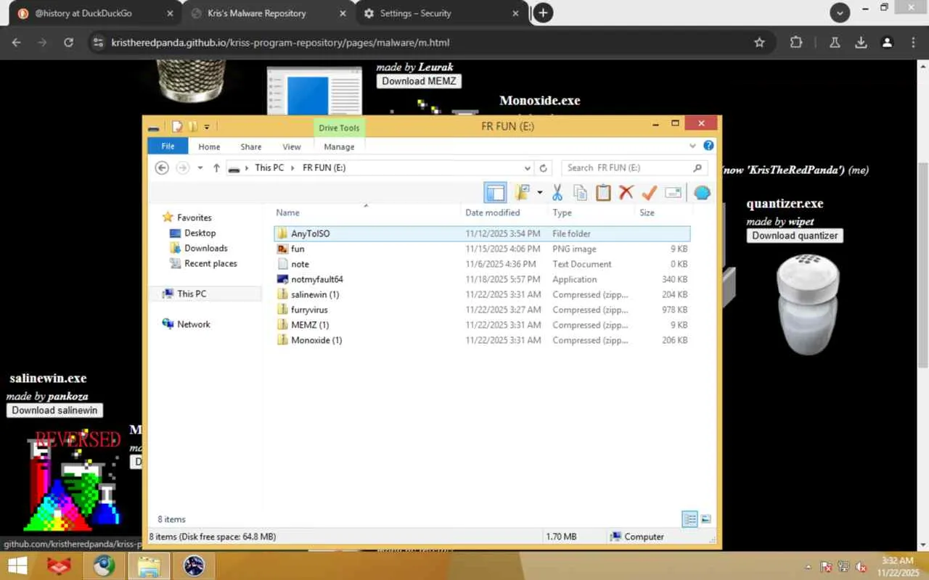
Task: Expand the Explorer address bar history dropdown
Action: click(x=528, y=168)
